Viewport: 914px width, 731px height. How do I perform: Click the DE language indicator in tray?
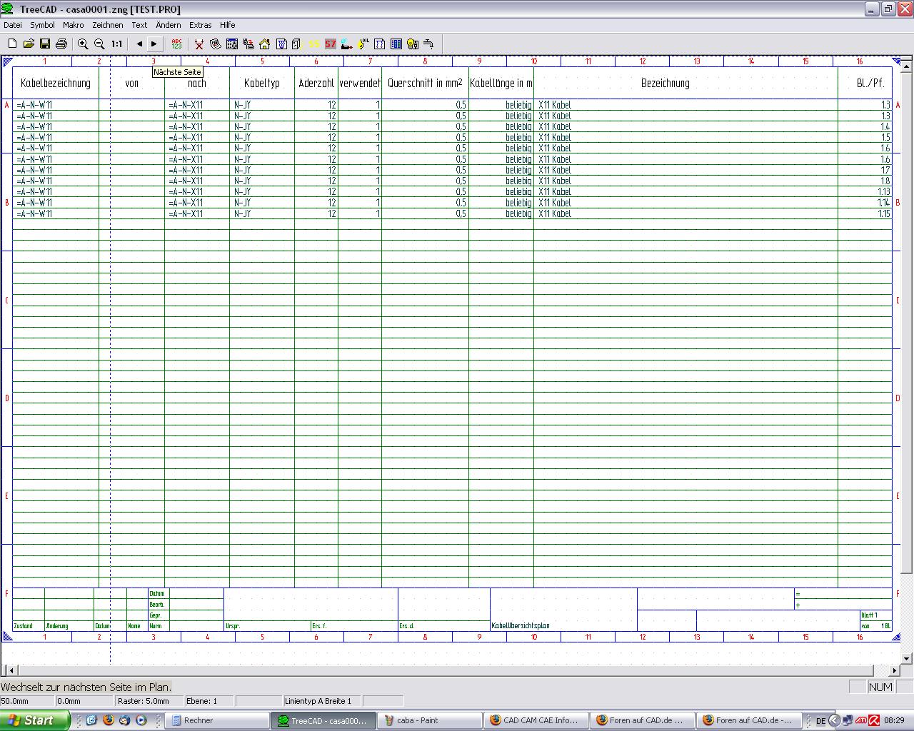[820, 721]
